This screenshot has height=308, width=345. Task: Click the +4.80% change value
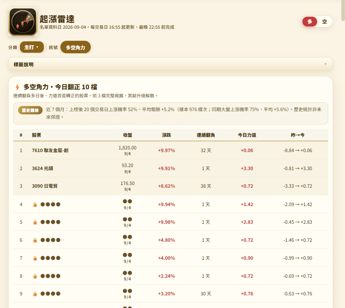coord(166,240)
